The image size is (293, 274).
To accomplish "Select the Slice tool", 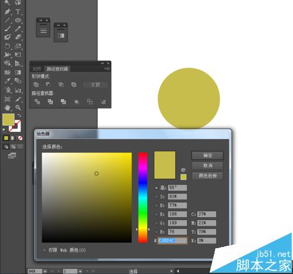I will tap(18, 99).
